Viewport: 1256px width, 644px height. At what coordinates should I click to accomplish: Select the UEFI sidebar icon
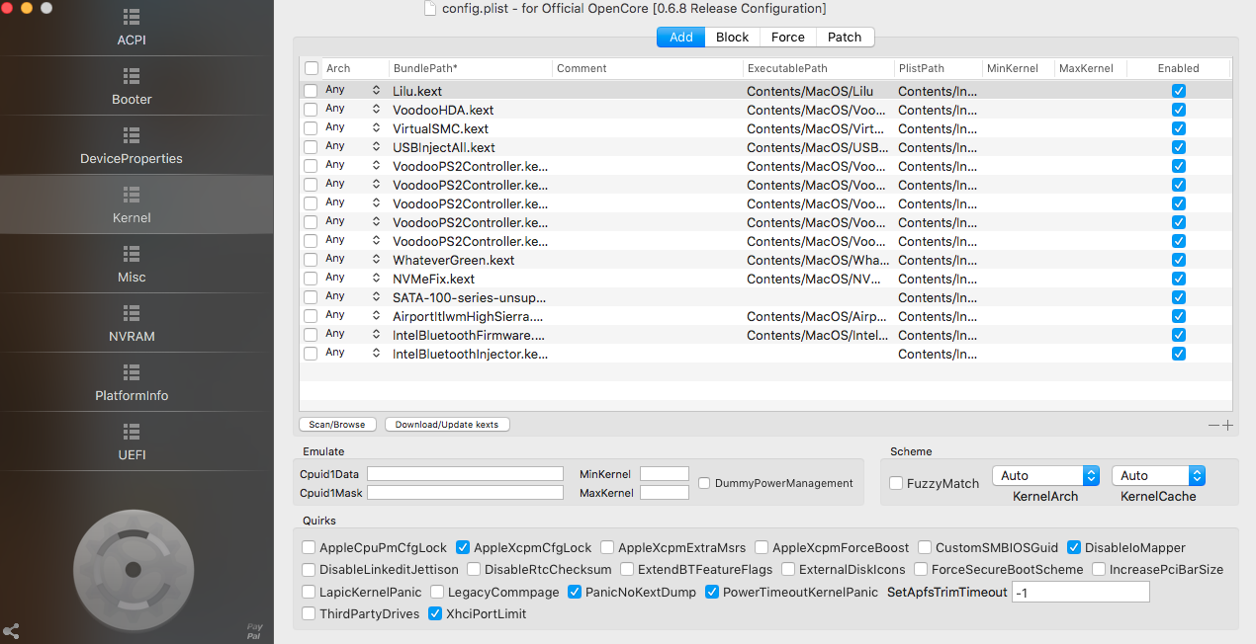[132, 432]
